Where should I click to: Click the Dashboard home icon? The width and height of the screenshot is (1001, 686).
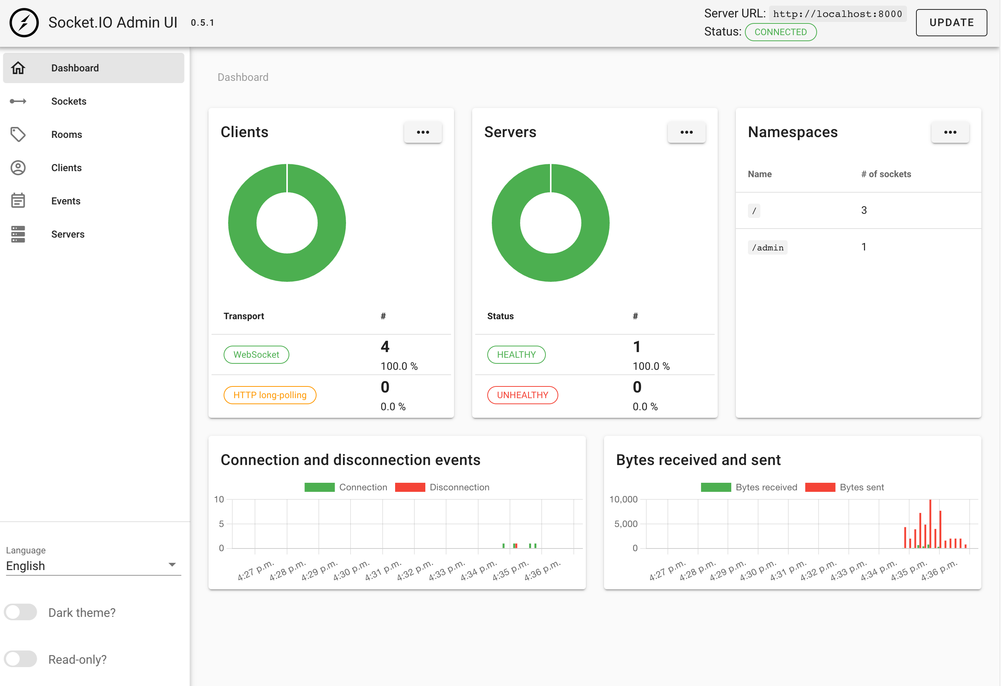[x=18, y=68]
